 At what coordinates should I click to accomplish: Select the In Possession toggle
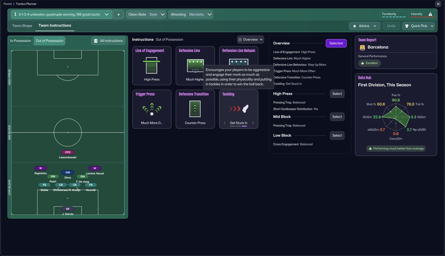[21, 41]
